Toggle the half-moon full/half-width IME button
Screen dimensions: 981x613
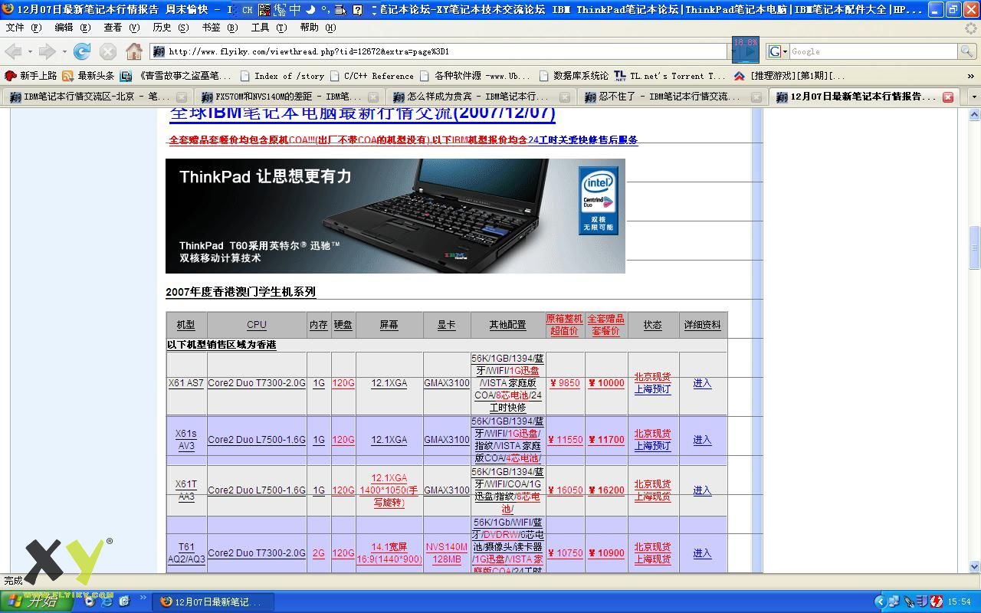point(310,10)
